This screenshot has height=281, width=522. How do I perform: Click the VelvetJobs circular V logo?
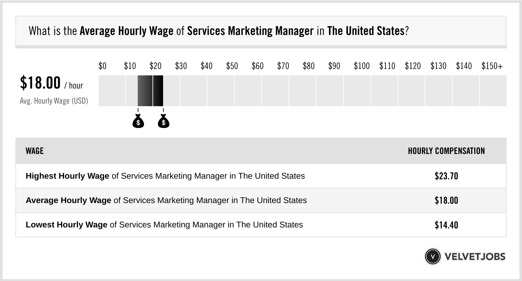tap(432, 257)
